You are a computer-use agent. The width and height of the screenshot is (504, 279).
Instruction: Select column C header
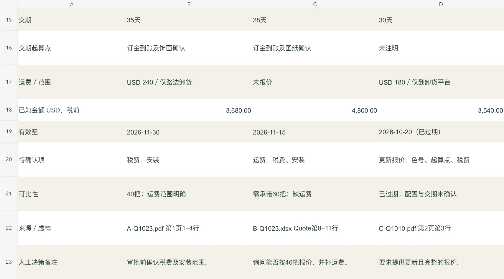(315, 4)
